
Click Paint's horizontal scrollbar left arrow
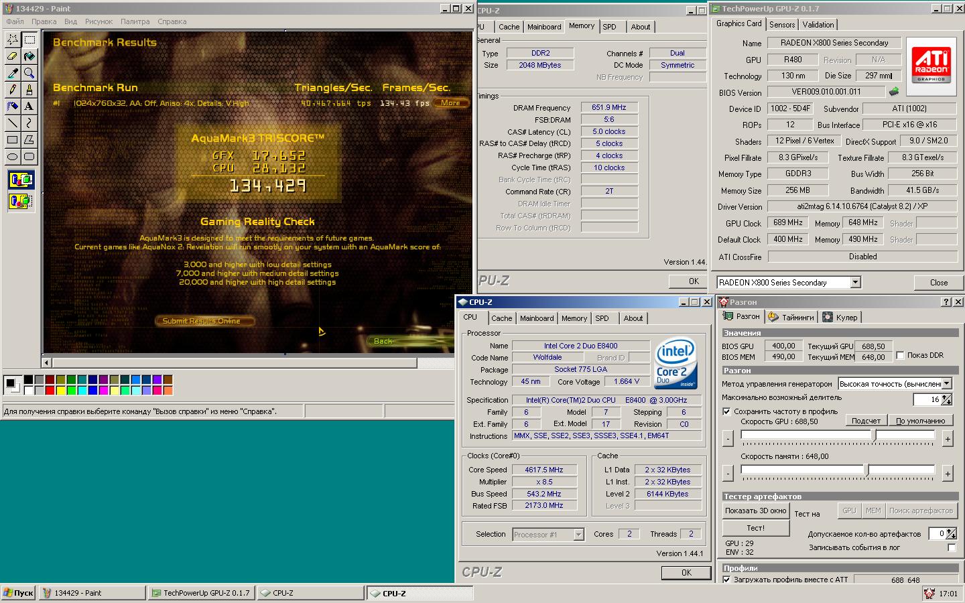click(46, 362)
